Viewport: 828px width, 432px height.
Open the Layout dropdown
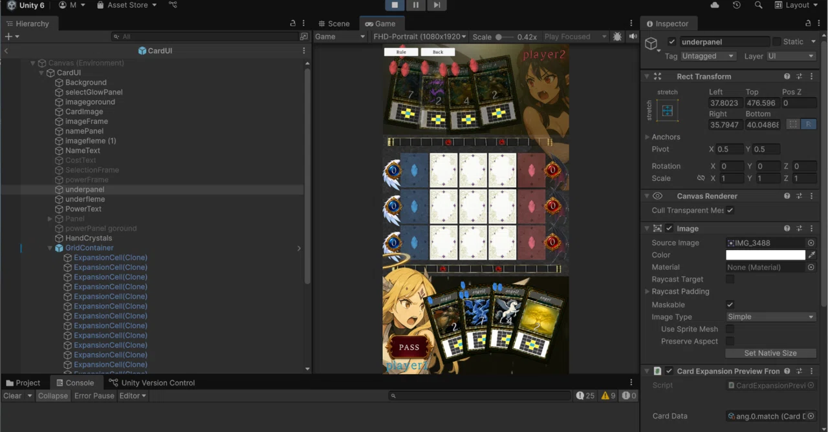[x=797, y=5]
